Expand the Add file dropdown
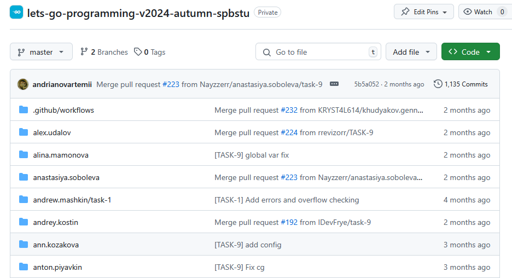 (411, 52)
